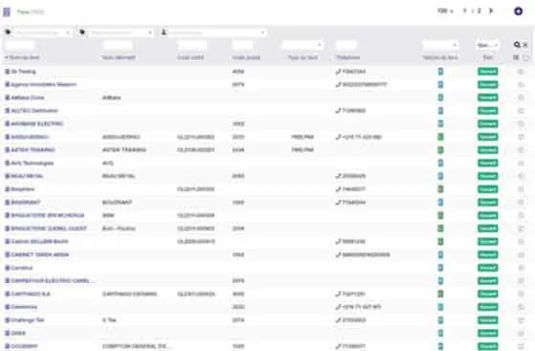Click Code client search input field
Image resolution: width=535 pixels, height=351 pixels.
(192, 45)
